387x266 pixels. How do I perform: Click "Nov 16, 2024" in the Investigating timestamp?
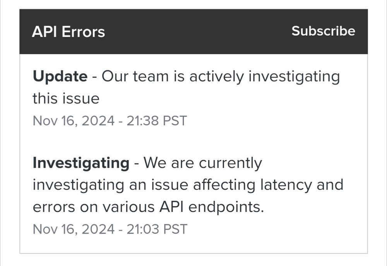click(74, 229)
